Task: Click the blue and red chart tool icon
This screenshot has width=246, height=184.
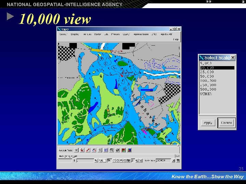Action: click(x=129, y=150)
